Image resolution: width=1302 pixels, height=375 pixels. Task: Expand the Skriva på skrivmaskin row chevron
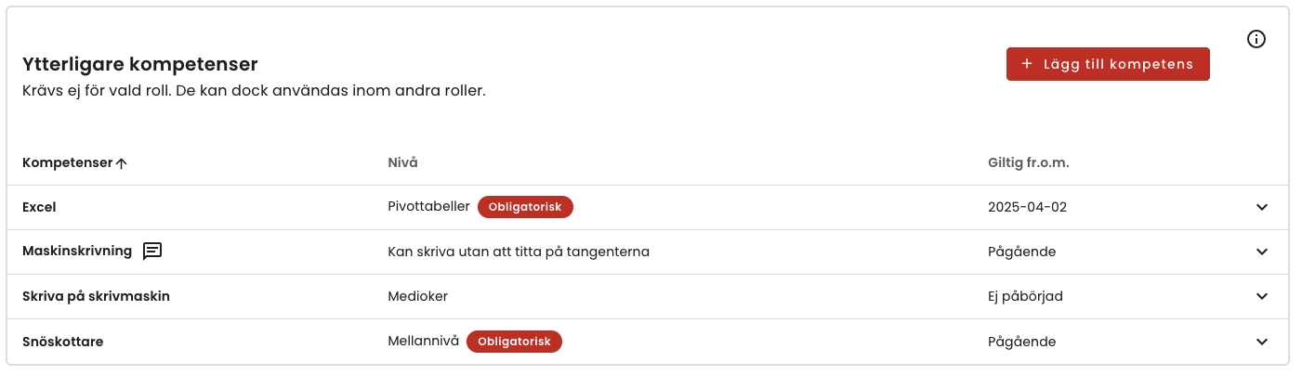1262,296
